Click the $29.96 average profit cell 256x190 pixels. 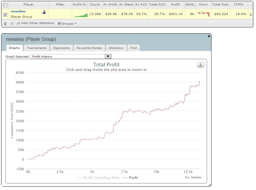[x=111, y=14]
